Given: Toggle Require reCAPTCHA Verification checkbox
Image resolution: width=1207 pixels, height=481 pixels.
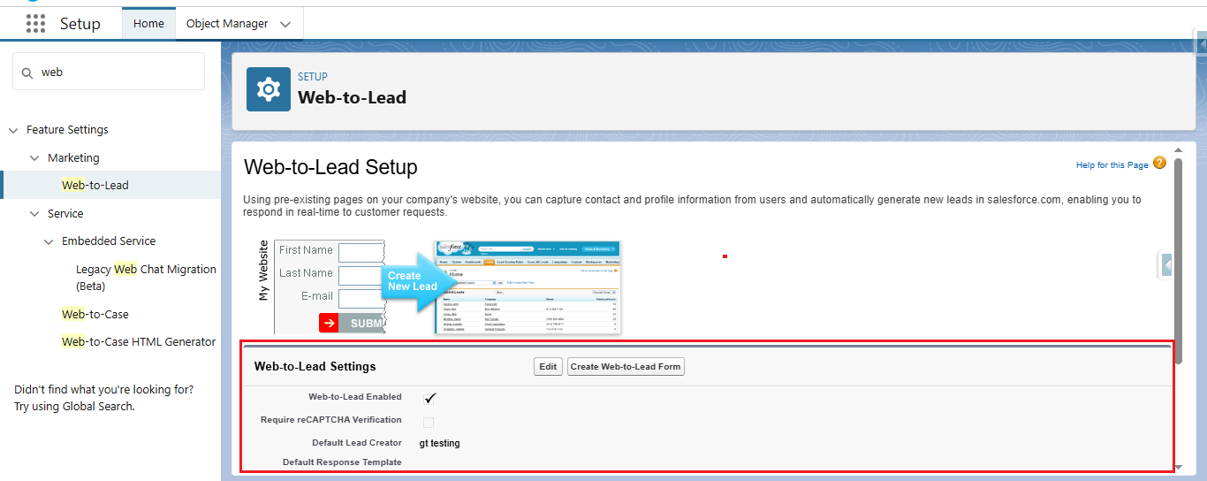Looking at the screenshot, I should [x=429, y=422].
